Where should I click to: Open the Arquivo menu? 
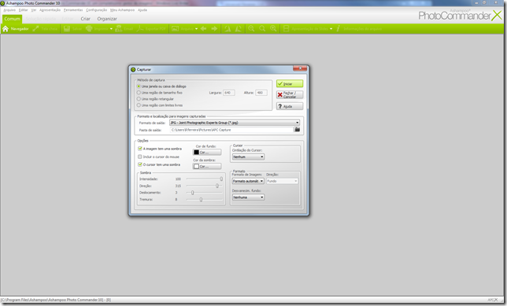[9, 10]
